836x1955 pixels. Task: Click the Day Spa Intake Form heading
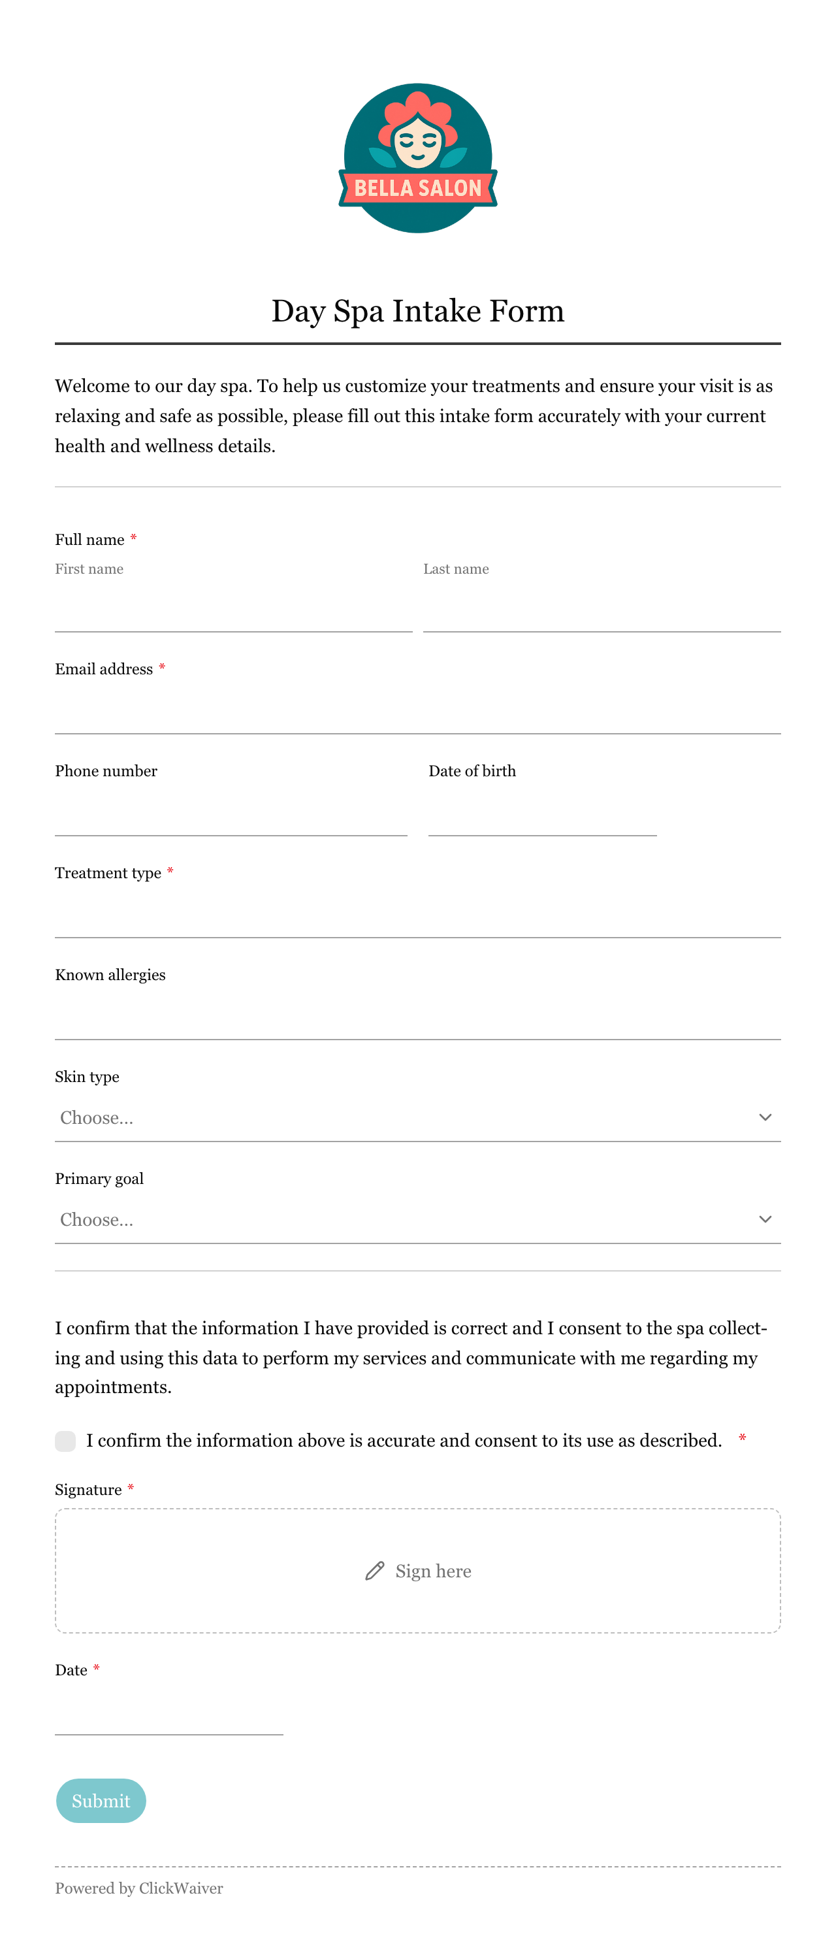click(418, 310)
